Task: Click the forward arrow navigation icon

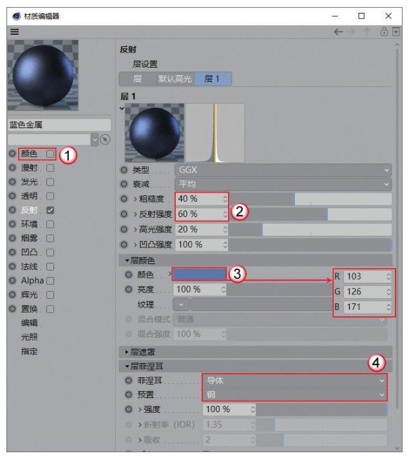Action: pyautogui.click(x=350, y=32)
